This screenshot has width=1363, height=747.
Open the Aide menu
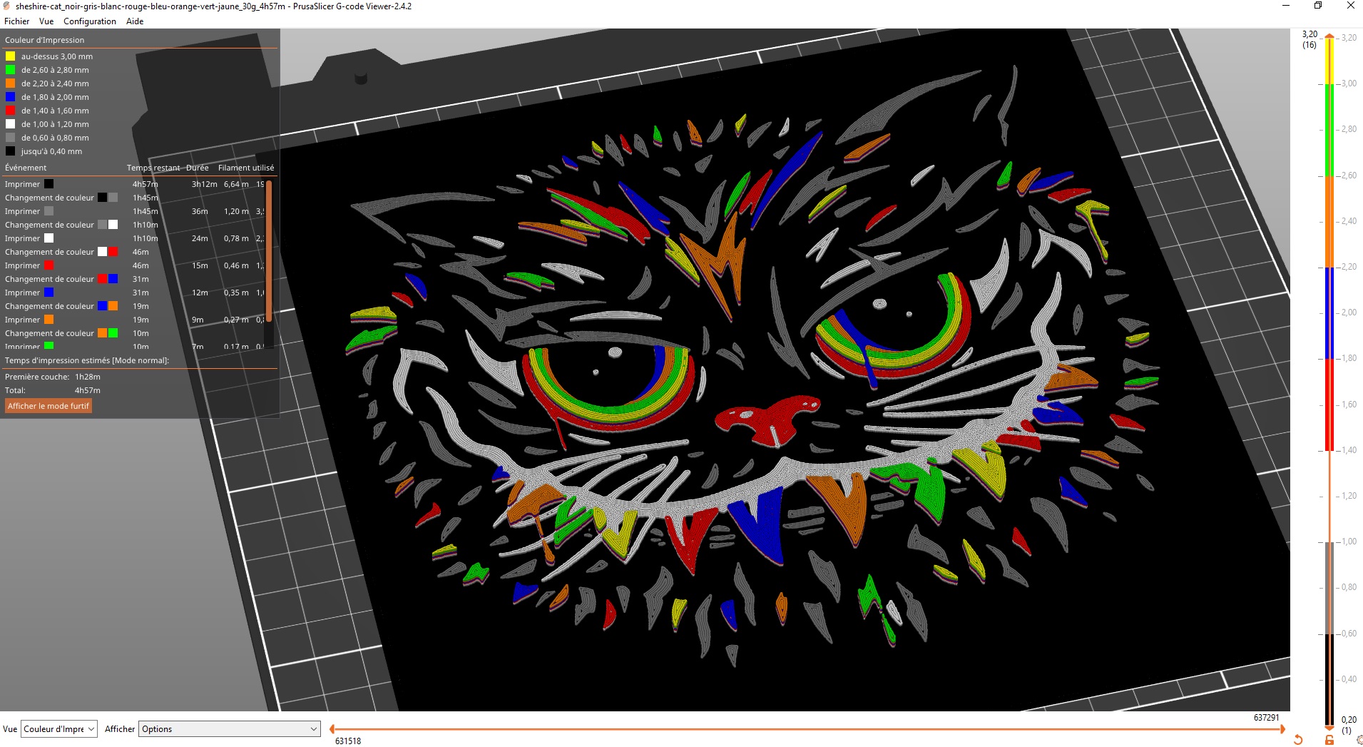135,21
